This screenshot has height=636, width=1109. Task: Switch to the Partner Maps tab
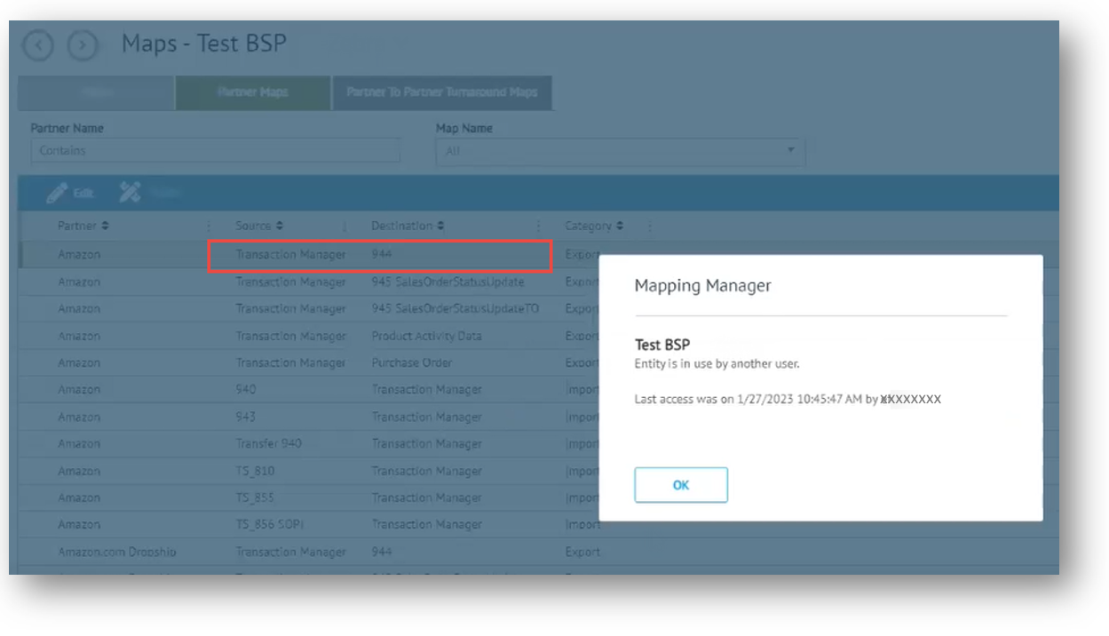click(x=253, y=92)
